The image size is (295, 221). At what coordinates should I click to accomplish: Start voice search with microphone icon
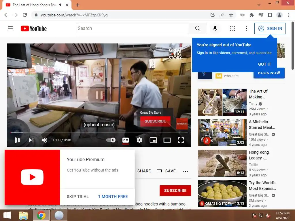(x=215, y=28)
